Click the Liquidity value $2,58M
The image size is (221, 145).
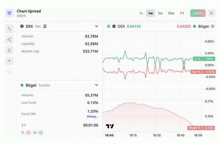pyautogui.click(x=91, y=44)
